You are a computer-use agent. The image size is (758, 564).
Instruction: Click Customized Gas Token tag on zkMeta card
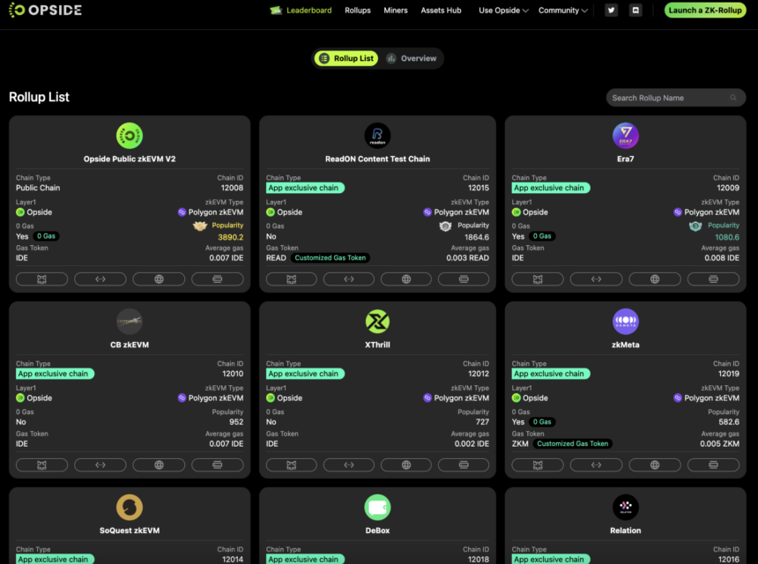click(572, 443)
